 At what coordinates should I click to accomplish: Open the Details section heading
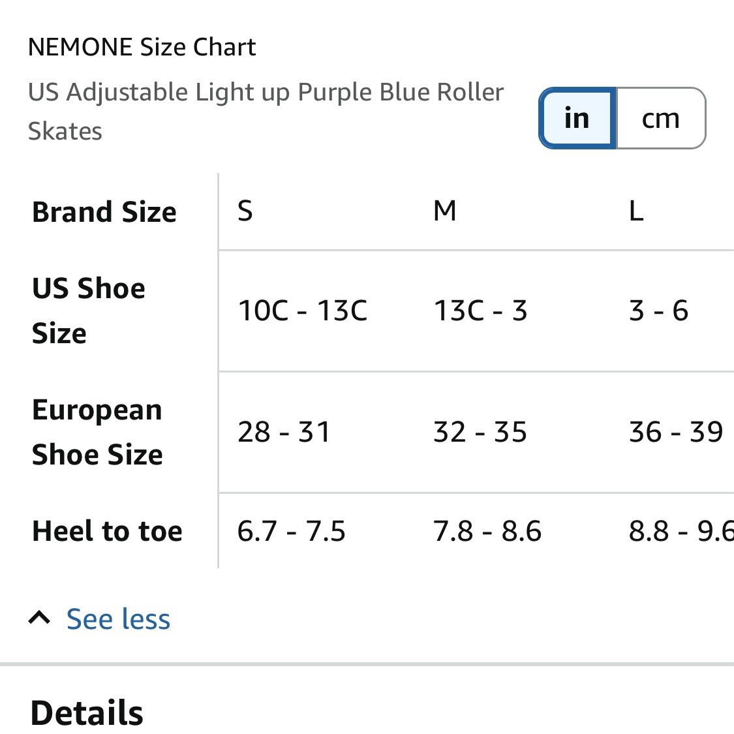pos(87,712)
